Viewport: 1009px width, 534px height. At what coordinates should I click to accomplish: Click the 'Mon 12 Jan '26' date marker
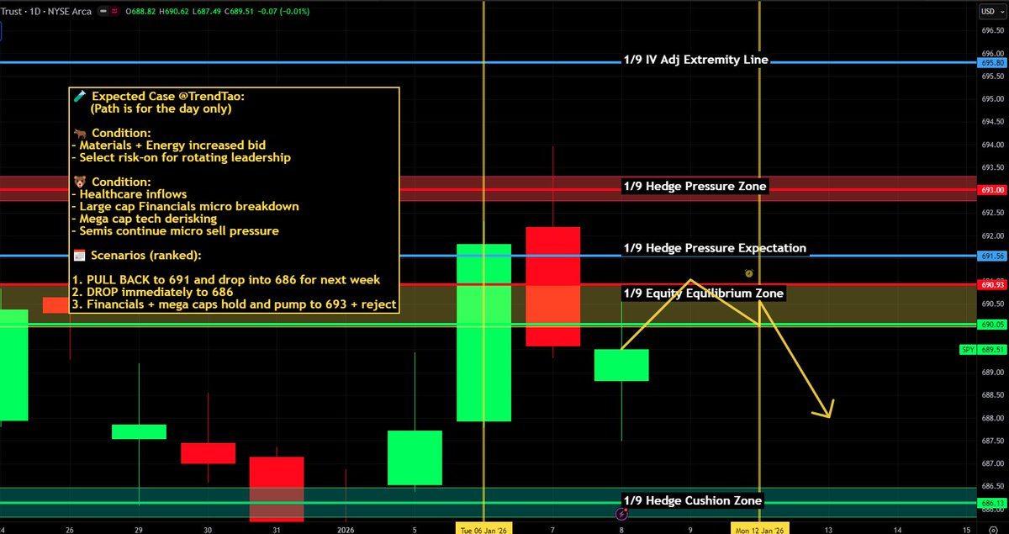tap(760, 530)
